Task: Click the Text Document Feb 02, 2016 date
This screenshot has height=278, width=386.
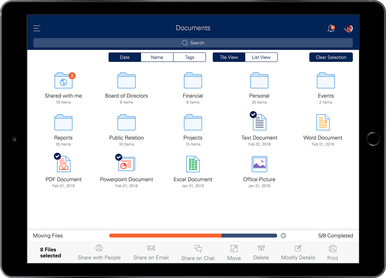Action: [259, 144]
